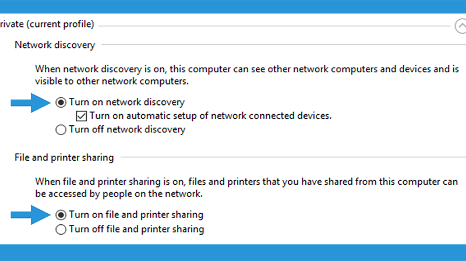
Task: Click divider line next to Network discovery heading
Action: click(x=284, y=45)
